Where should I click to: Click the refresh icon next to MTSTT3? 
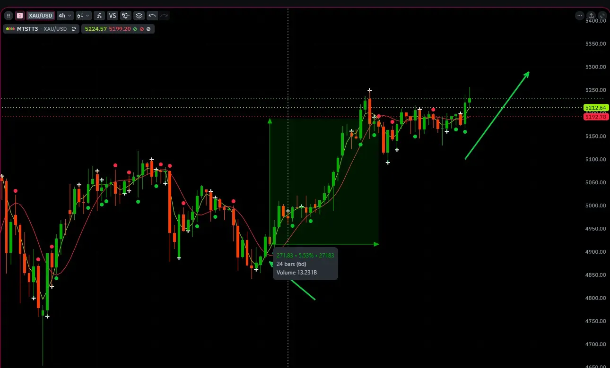[x=74, y=29]
